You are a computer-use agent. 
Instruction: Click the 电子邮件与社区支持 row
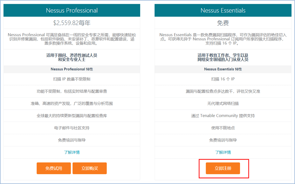point(72,128)
